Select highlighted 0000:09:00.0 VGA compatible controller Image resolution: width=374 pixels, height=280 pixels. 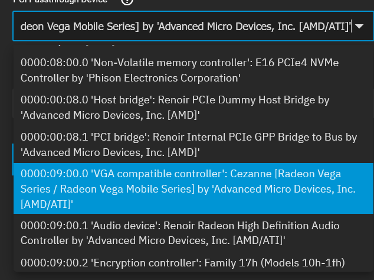tap(193, 189)
